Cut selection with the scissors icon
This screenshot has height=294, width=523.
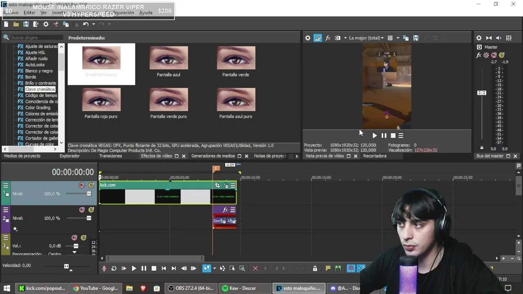click(56, 24)
